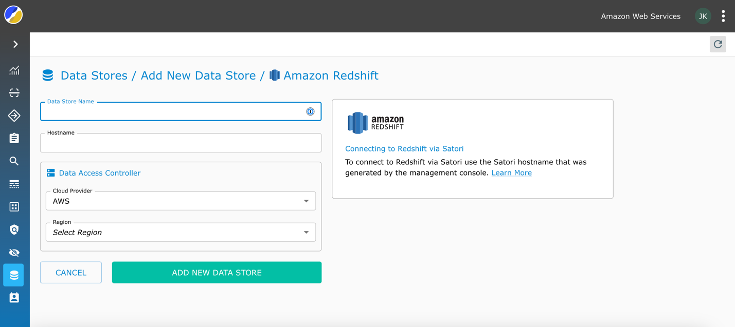This screenshot has height=327, width=735.
Task: Click inside the Hostname input field
Action: click(180, 143)
